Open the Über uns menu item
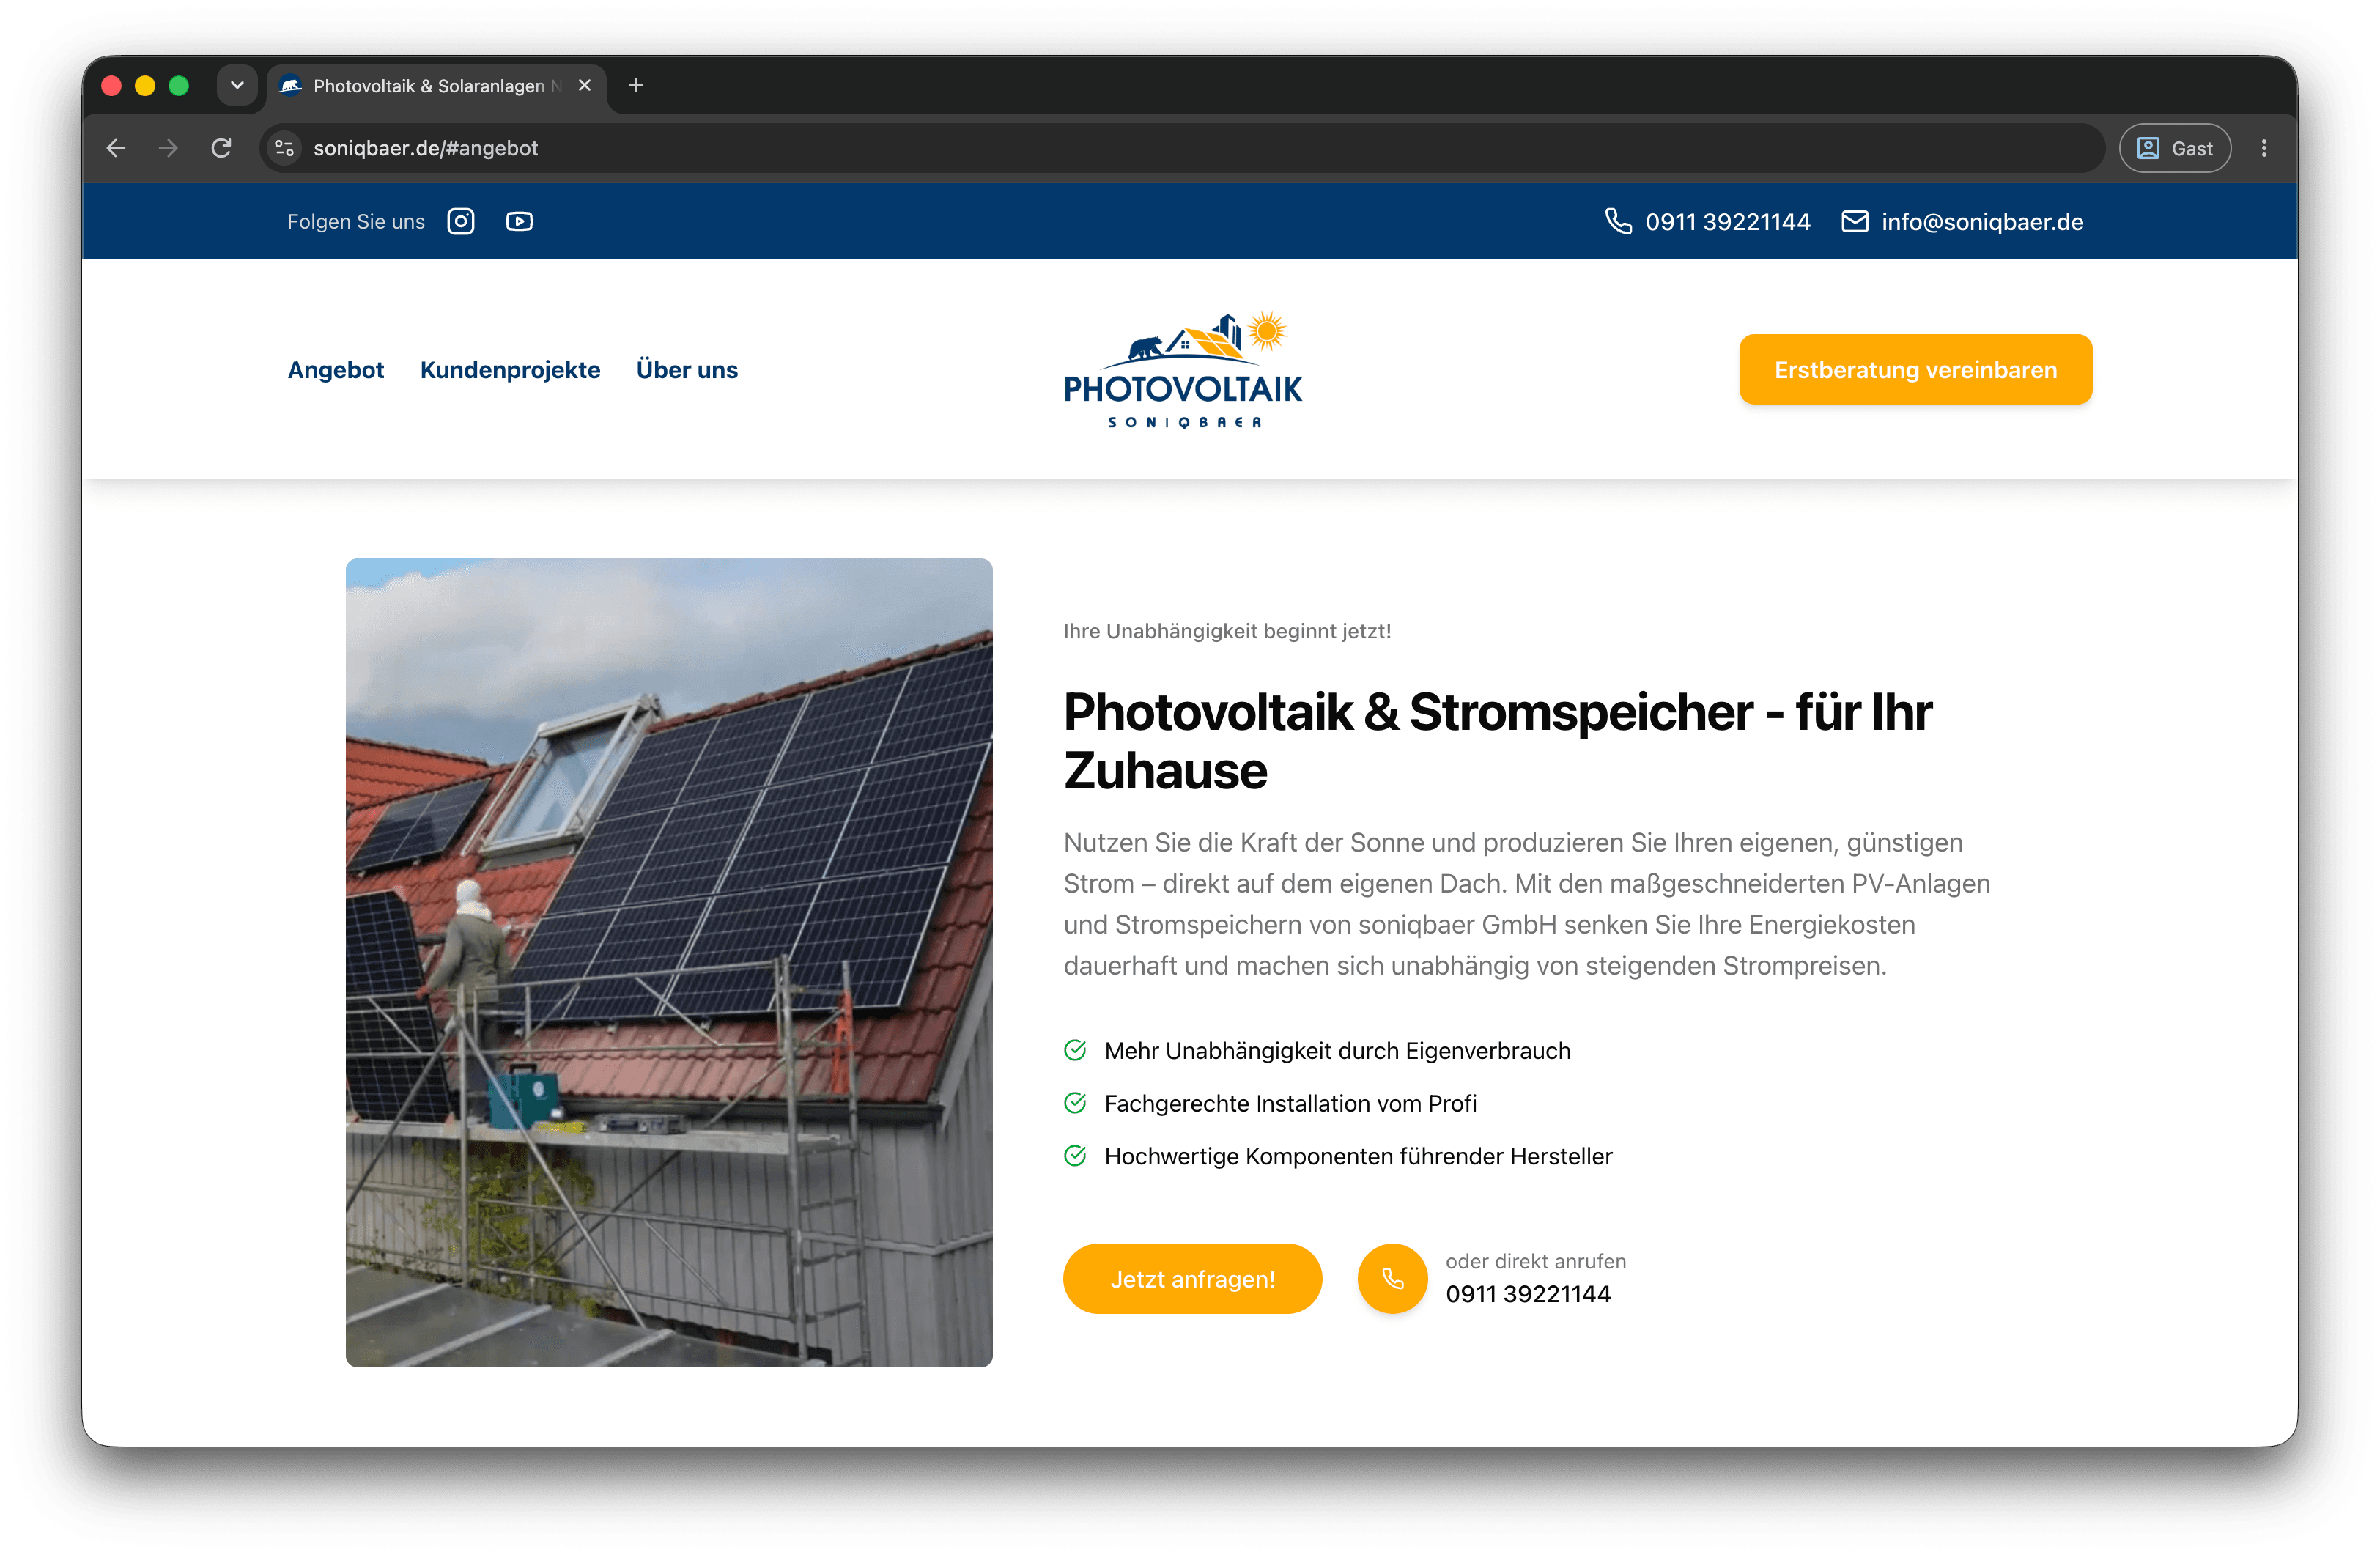 click(687, 370)
